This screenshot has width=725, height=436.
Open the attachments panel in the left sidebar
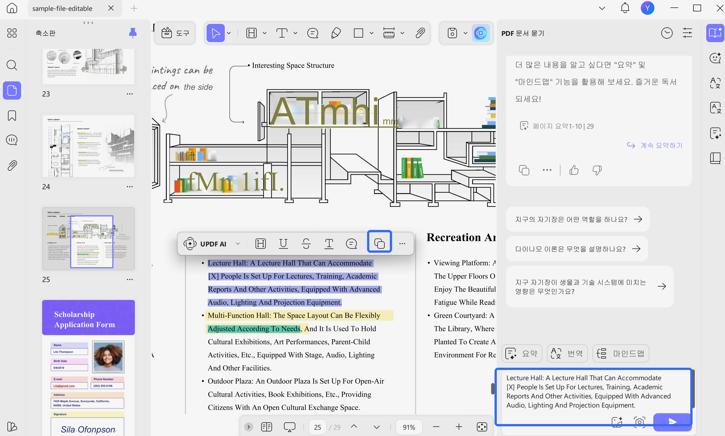[x=12, y=165]
